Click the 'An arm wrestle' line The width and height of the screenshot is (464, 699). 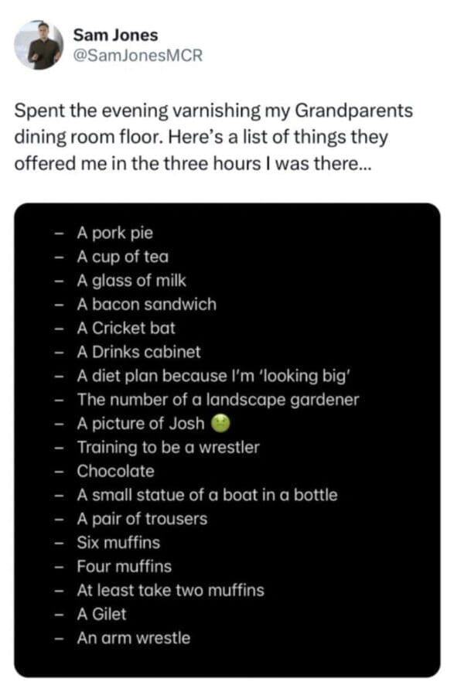(x=133, y=638)
